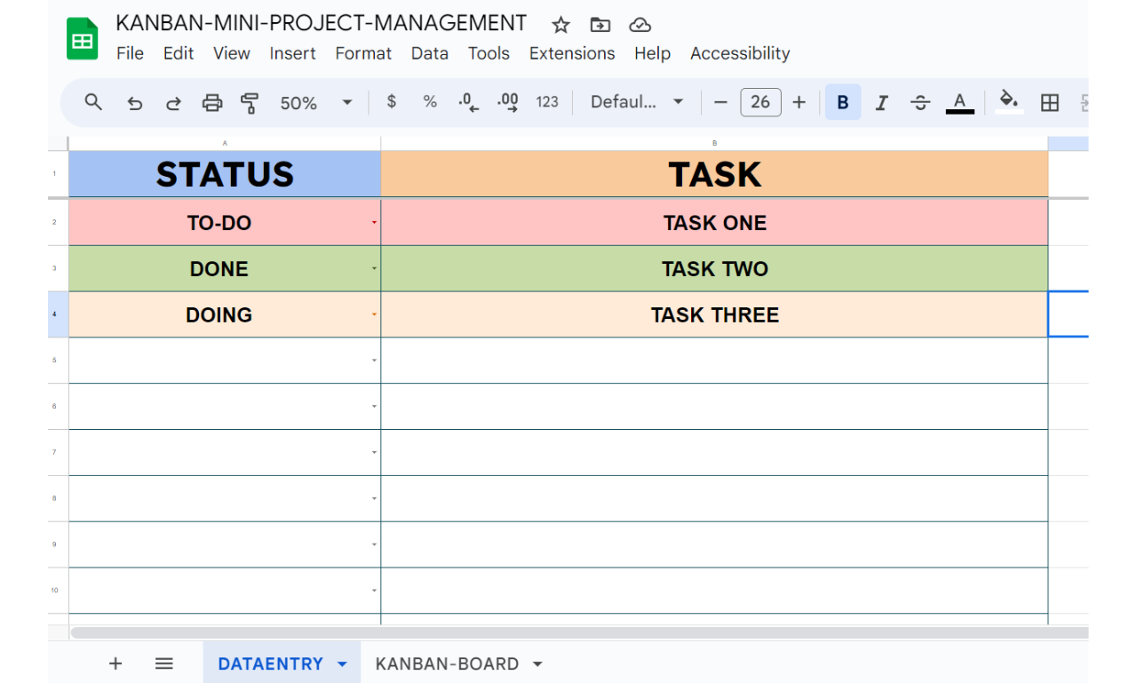1137x683 pixels.
Task: Expand the Default font family dropdown
Action: pyautogui.click(x=637, y=102)
